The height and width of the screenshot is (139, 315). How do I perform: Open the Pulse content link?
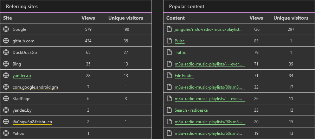[180, 41]
